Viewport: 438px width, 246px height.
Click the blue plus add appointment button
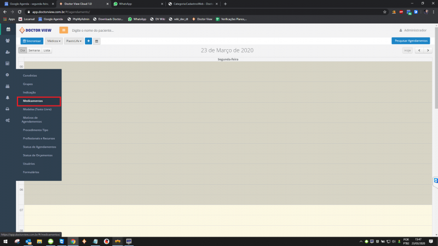(88, 41)
